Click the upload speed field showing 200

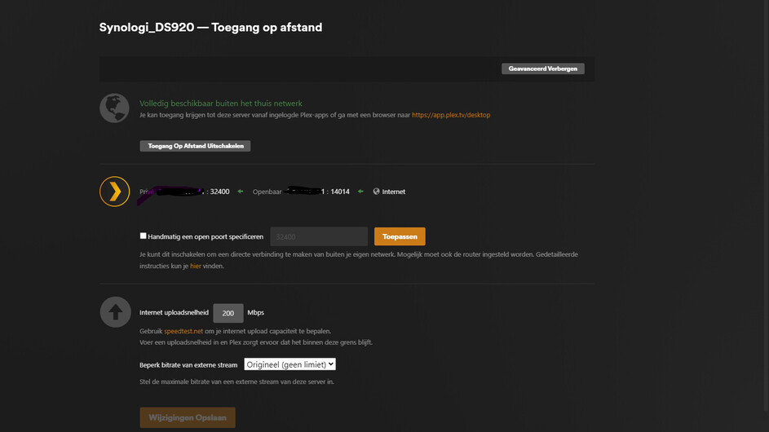click(x=228, y=313)
